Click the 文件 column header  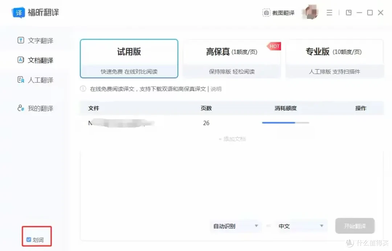[x=94, y=108]
